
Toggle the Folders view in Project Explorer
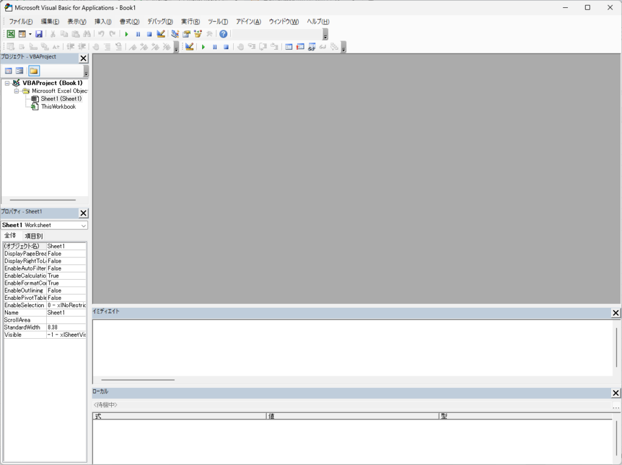pyautogui.click(x=34, y=71)
